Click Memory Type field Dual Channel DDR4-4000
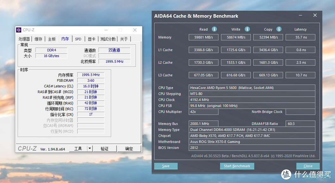 pos(252,130)
